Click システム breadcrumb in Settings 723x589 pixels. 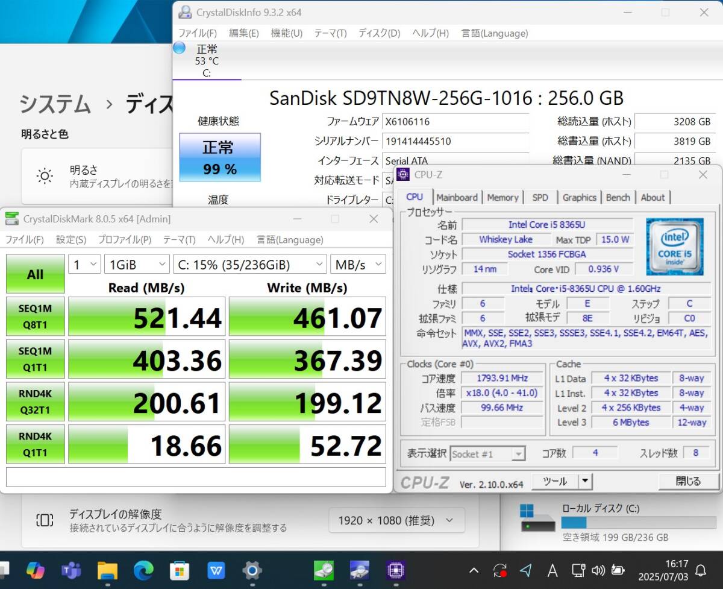click(55, 104)
